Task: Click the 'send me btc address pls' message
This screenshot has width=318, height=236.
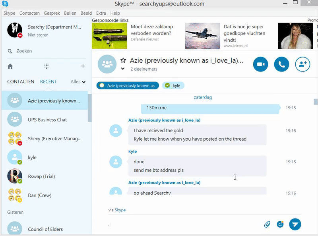Action: tap(159, 170)
